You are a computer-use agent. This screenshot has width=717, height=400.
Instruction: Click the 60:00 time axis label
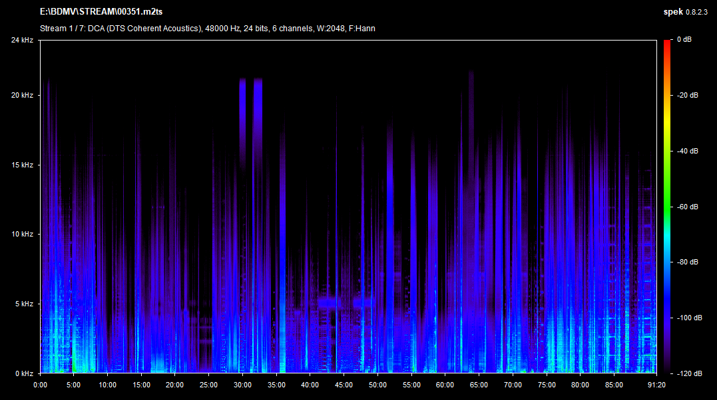pyautogui.click(x=445, y=385)
